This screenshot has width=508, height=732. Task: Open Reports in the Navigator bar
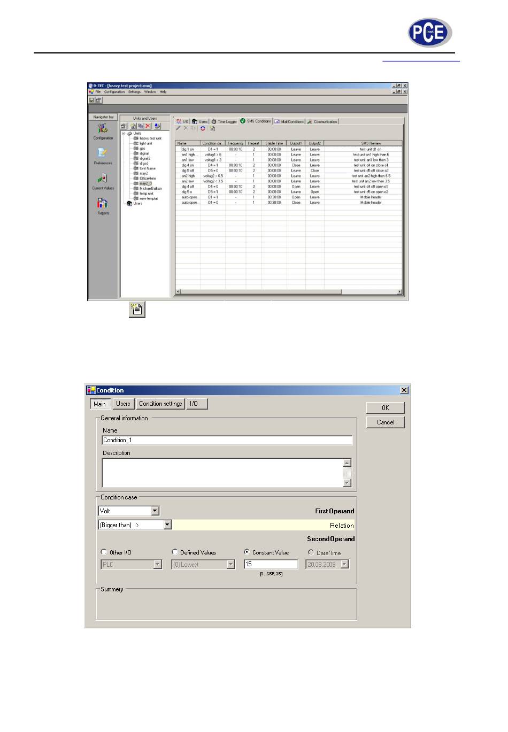tap(103, 206)
